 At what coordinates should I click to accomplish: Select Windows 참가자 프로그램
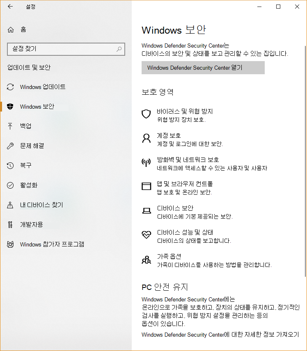(52, 244)
